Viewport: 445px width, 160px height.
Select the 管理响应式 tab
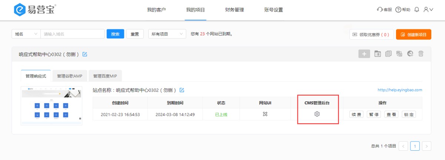[36, 76]
